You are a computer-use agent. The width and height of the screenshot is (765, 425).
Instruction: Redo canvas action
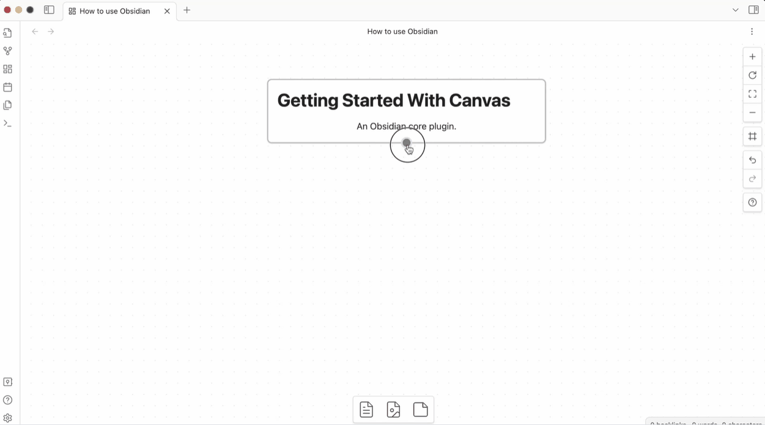point(752,179)
